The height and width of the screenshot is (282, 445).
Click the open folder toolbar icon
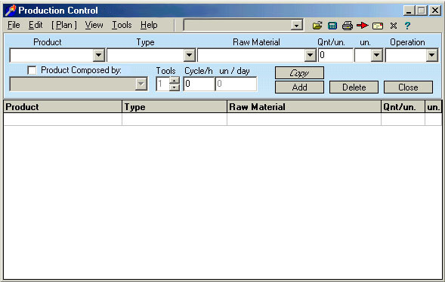pyautogui.click(x=317, y=26)
